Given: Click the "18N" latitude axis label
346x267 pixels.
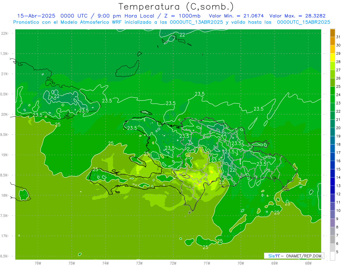Looking at the screenshot, I should 5,196.
